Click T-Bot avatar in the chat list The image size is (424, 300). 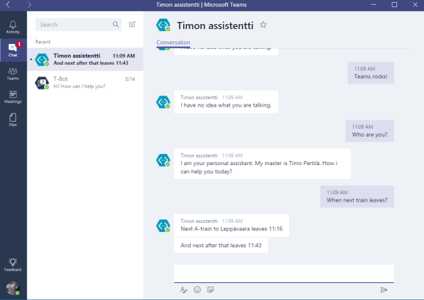pyautogui.click(x=42, y=83)
